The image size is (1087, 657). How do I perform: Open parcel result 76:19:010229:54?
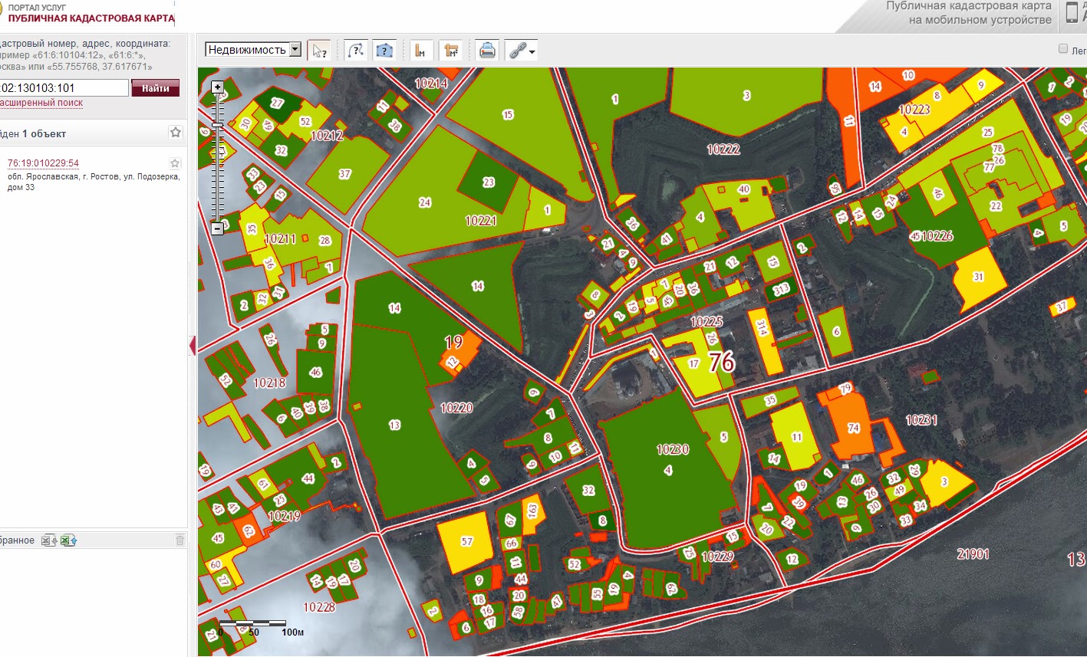point(43,163)
